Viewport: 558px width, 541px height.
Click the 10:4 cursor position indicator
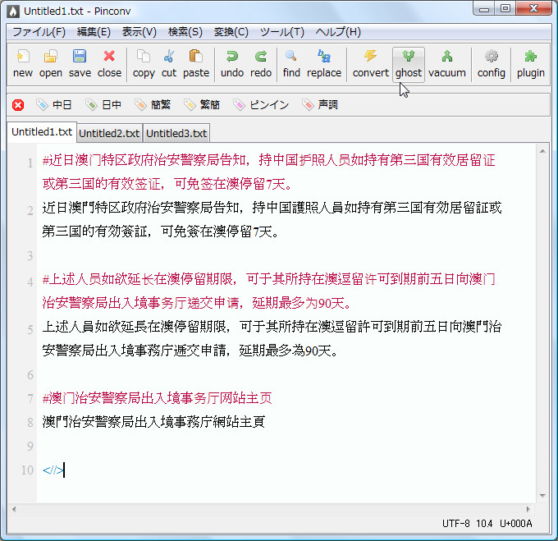point(484,524)
